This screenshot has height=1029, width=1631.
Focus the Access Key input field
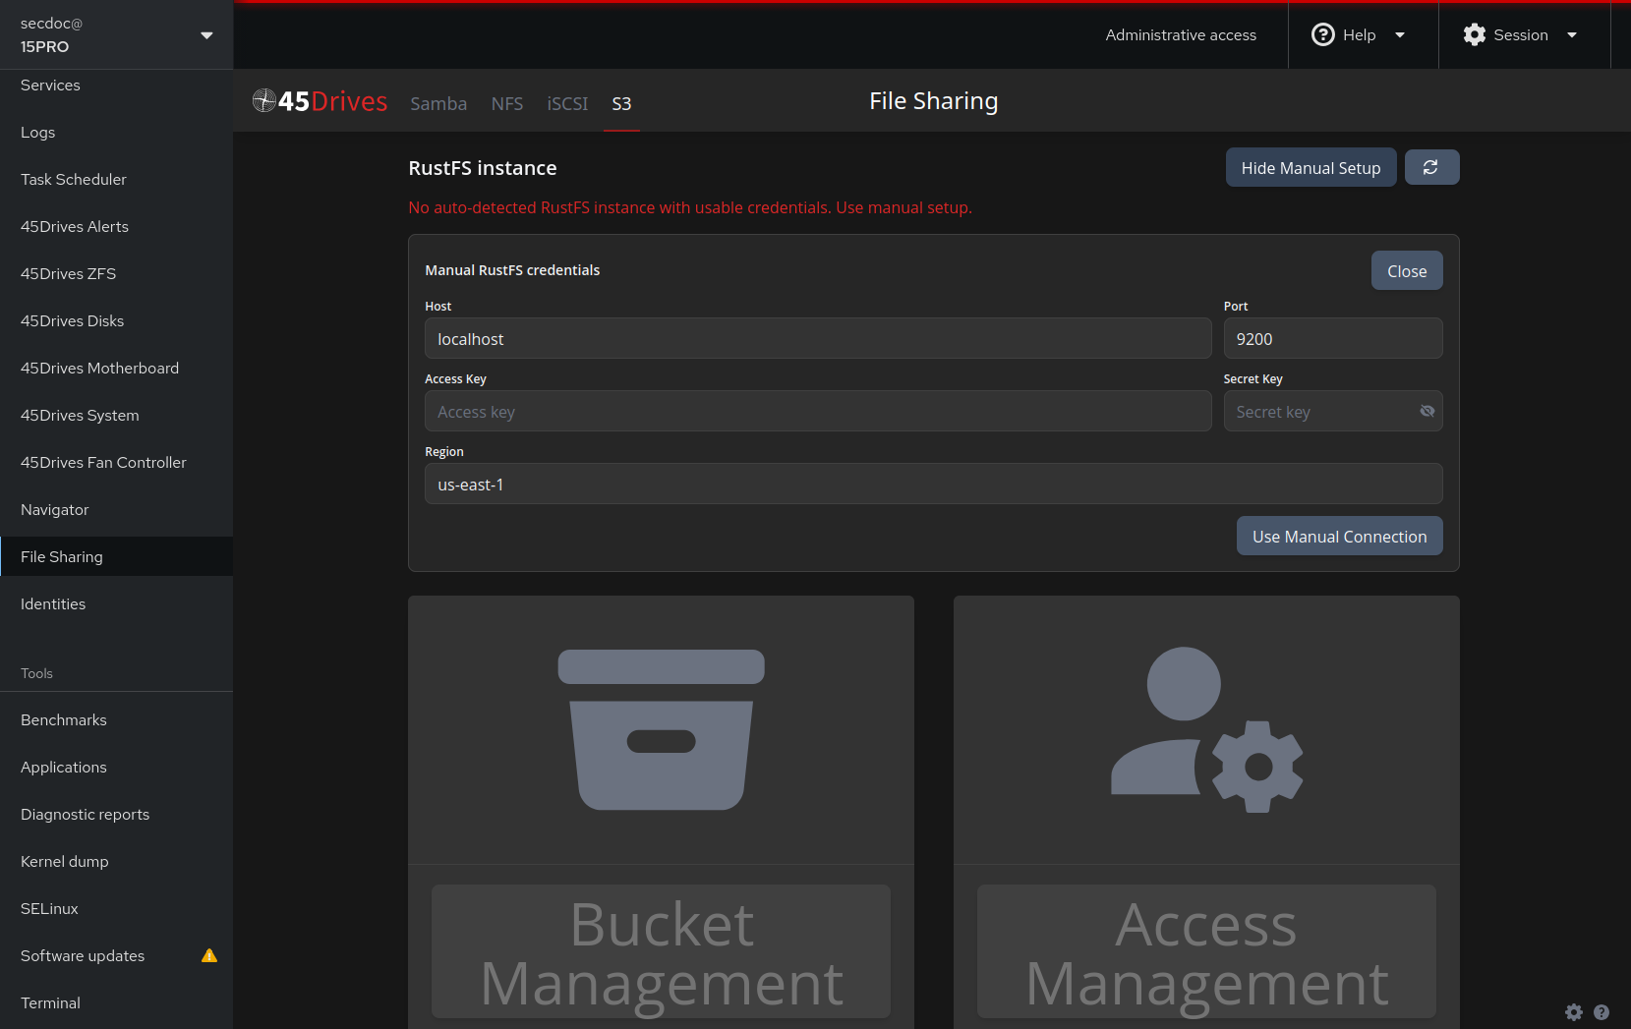818,411
